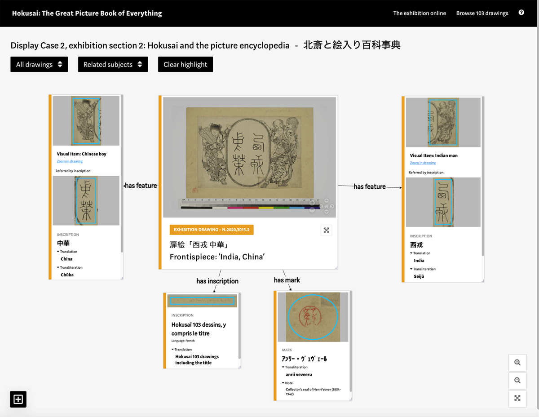The height and width of the screenshot is (417, 539).
Task: Click 'has feature' label toward Indian man
Action: 370,186
